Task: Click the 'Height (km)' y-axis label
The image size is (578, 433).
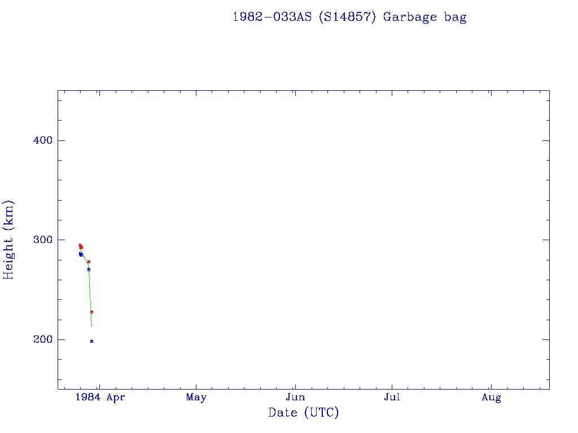Action: 8,240
